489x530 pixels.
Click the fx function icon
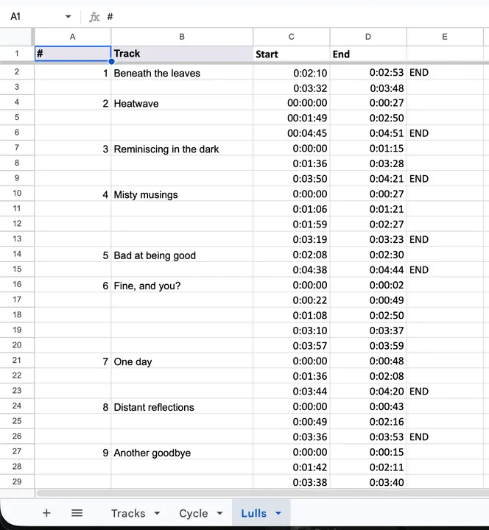[x=94, y=16]
